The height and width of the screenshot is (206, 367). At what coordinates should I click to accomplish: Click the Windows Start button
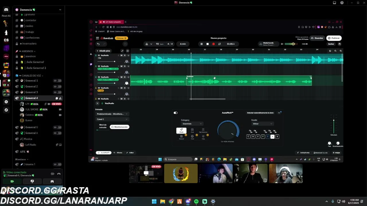click(154, 201)
